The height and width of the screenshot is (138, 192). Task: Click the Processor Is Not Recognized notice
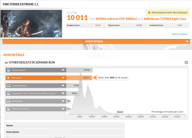(x=167, y=13)
